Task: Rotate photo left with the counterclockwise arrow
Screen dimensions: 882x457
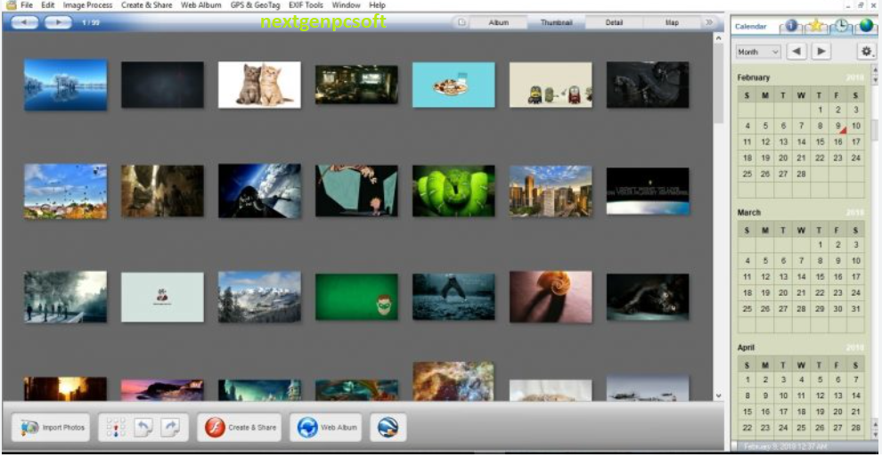Action: [x=143, y=428]
